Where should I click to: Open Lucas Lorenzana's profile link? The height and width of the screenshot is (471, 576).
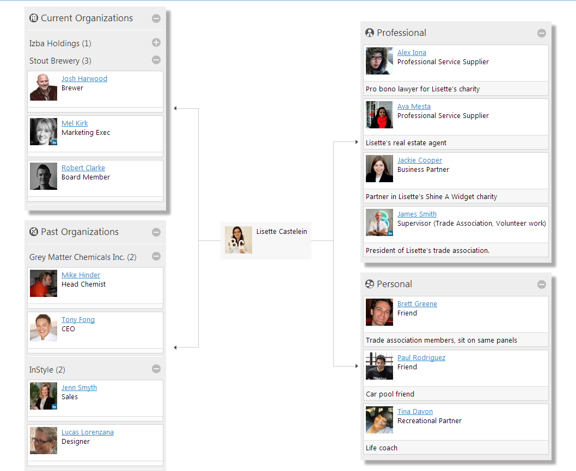pos(88,432)
